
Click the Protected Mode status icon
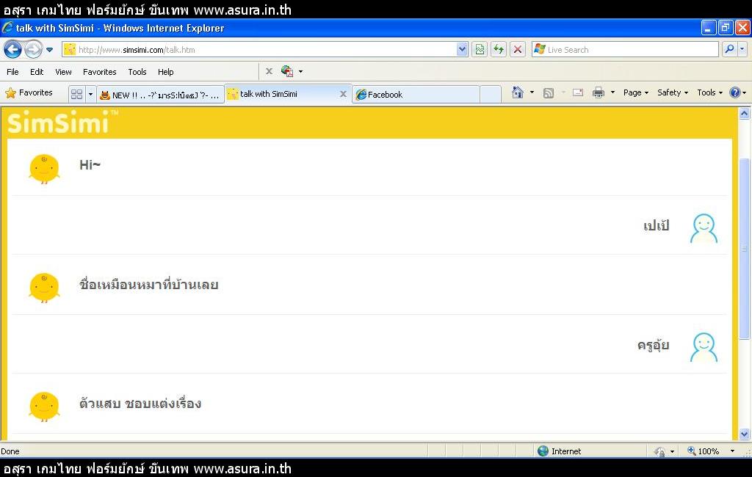[660, 451]
